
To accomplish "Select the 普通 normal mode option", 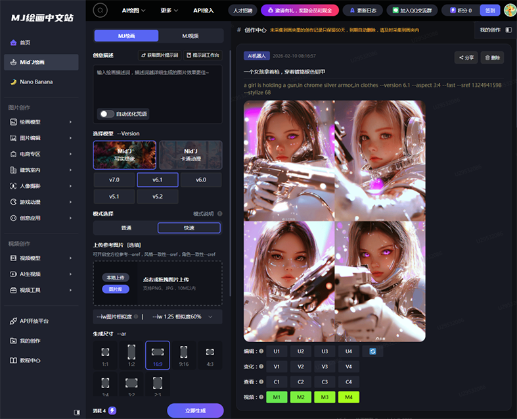I will pyautogui.click(x=126, y=228).
